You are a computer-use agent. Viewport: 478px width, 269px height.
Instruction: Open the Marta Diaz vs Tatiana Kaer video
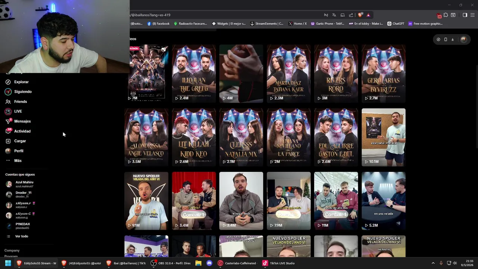click(x=289, y=74)
